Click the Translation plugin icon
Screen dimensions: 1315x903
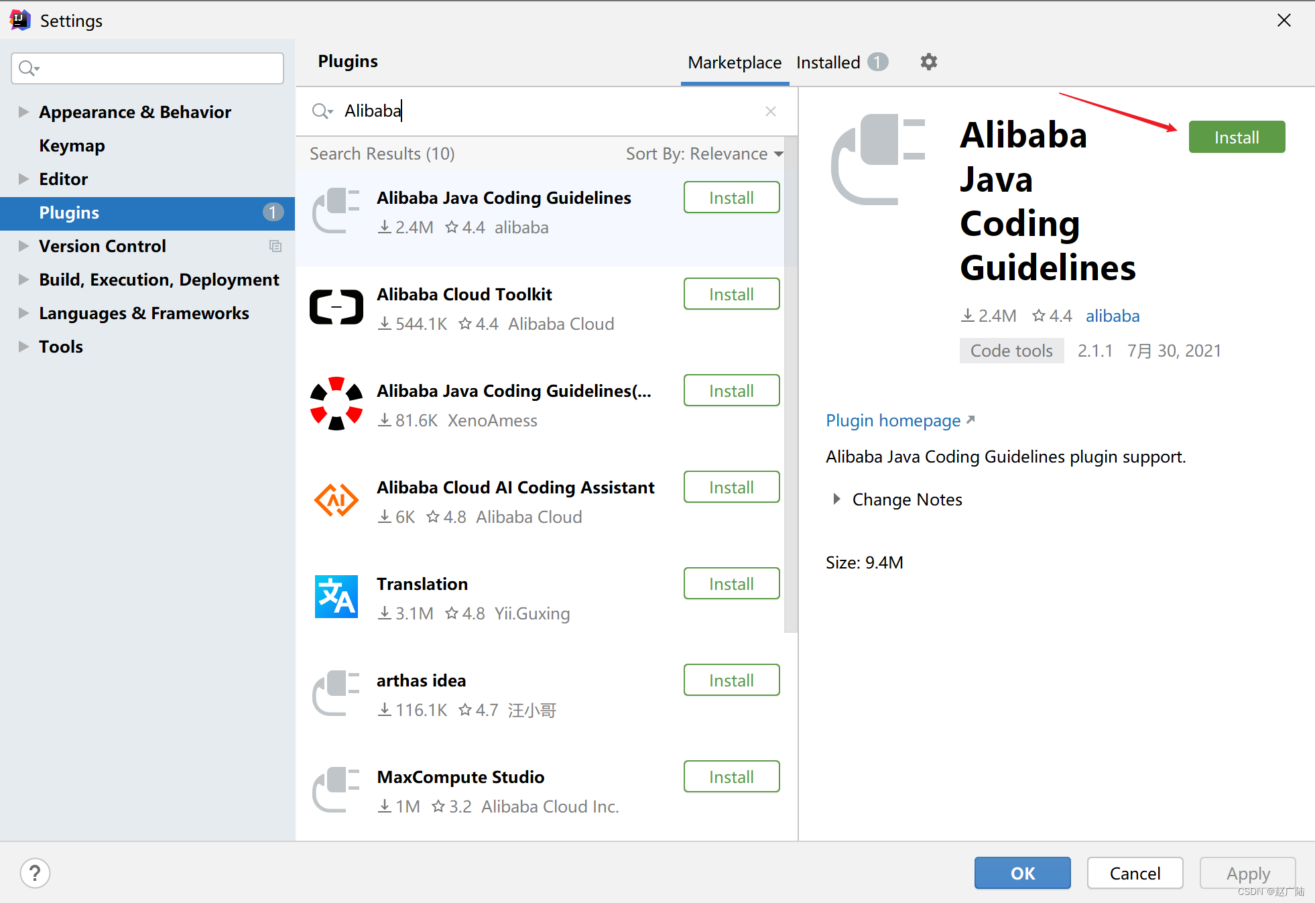point(336,597)
